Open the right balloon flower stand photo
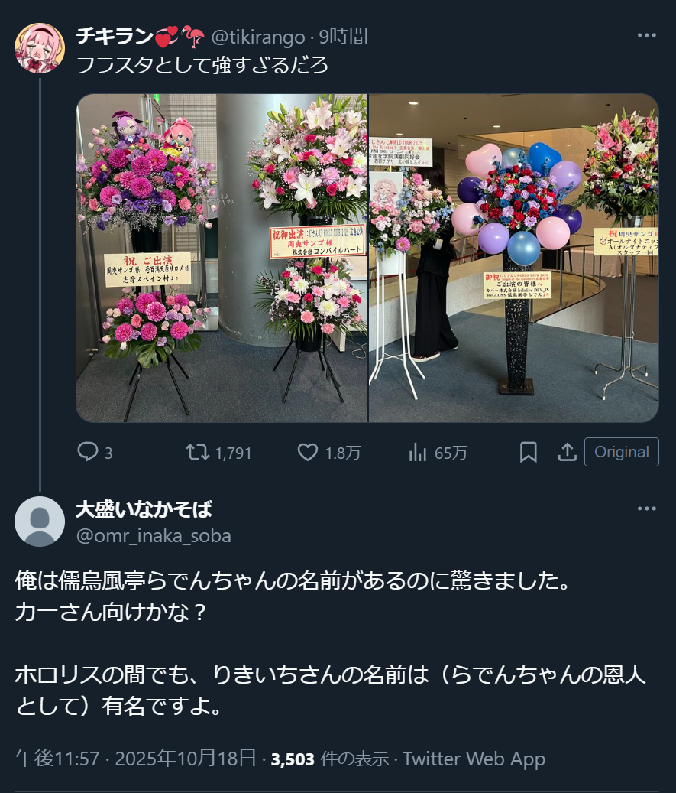 (514, 258)
